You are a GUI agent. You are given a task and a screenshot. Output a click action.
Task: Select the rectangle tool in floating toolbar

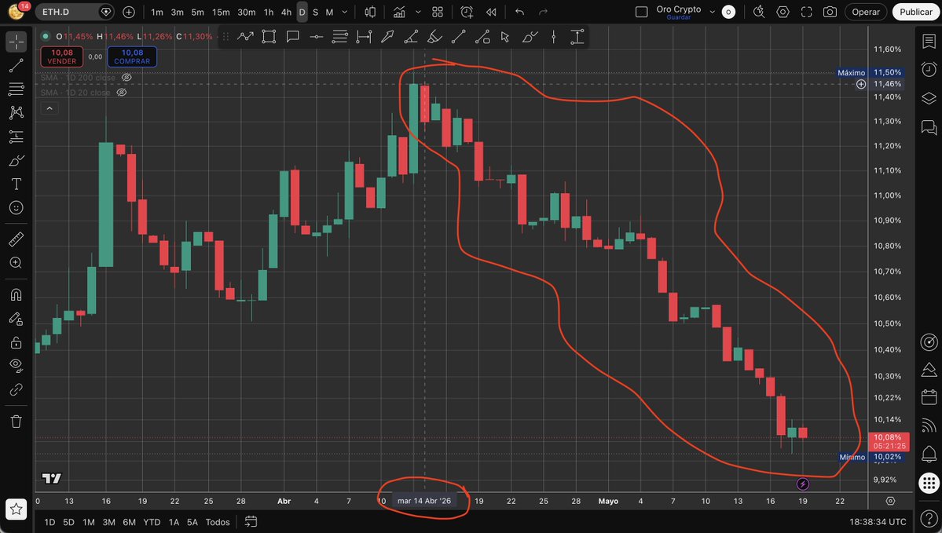point(269,37)
